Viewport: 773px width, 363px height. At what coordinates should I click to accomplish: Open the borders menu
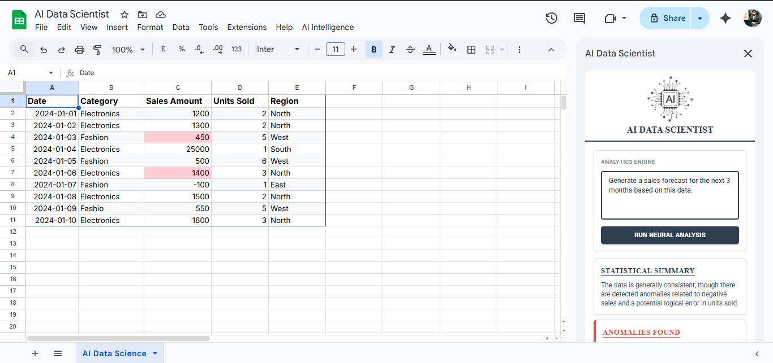click(471, 49)
